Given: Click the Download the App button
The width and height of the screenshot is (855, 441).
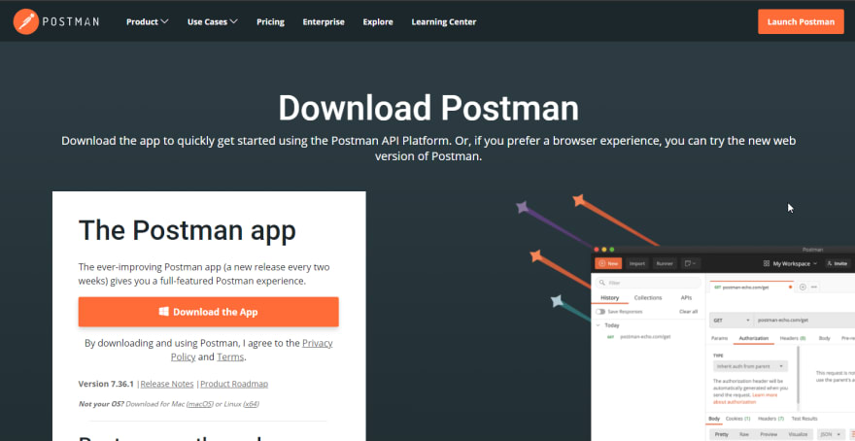Looking at the screenshot, I should (x=208, y=312).
